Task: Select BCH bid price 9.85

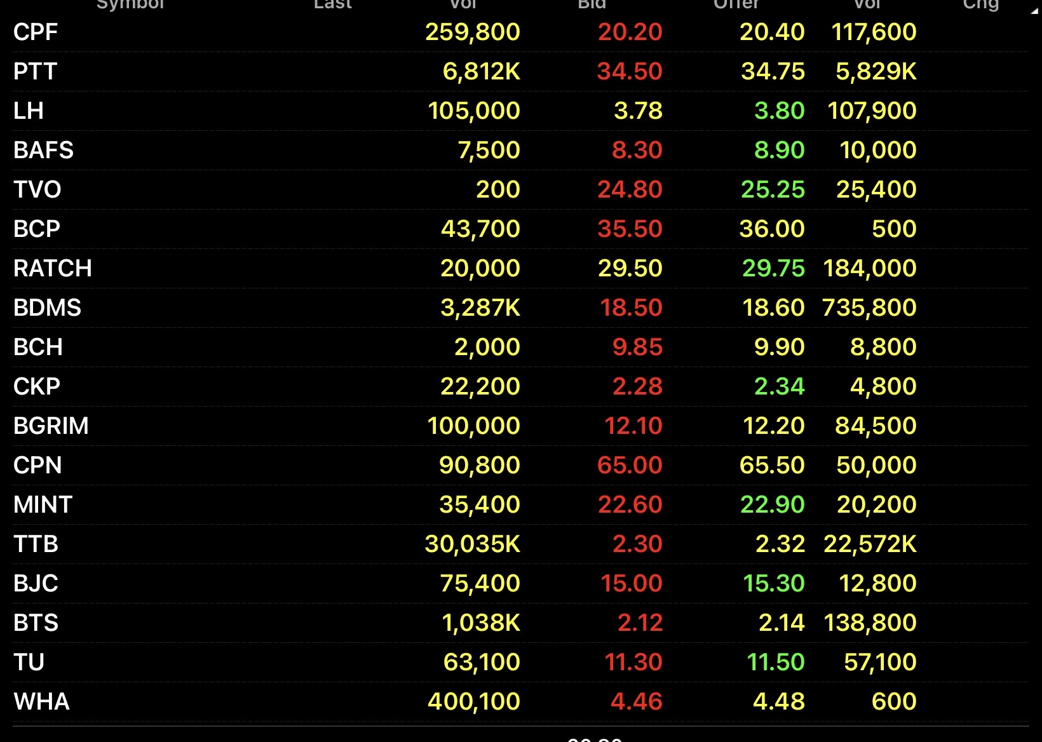Action: [x=637, y=347]
